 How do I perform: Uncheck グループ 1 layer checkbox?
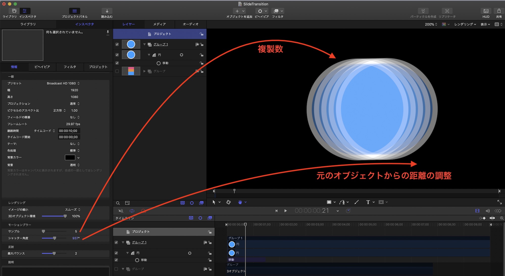[117, 44]
